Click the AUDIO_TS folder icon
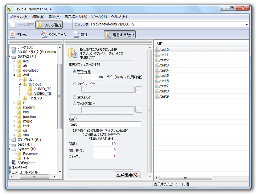 click(30, 89)
